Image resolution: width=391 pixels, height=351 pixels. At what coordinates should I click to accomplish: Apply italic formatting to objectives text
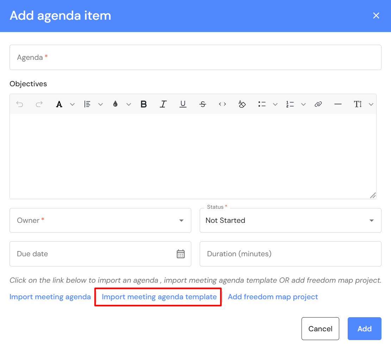(x=163, y=104)
